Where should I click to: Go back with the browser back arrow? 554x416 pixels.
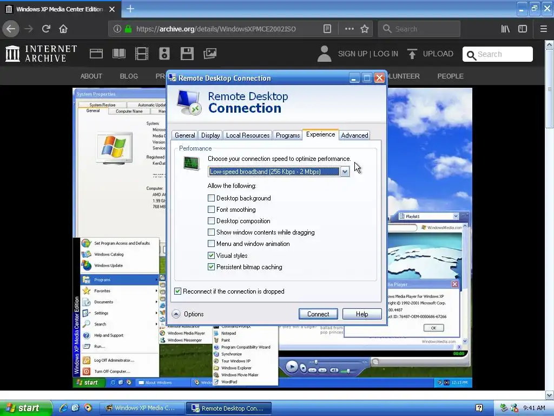point(11,29)
